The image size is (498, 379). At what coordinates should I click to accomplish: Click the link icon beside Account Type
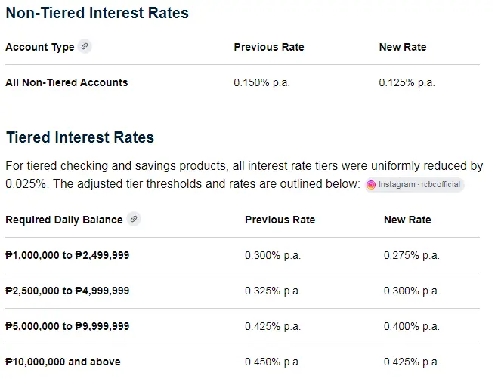(x=85, y=46)
